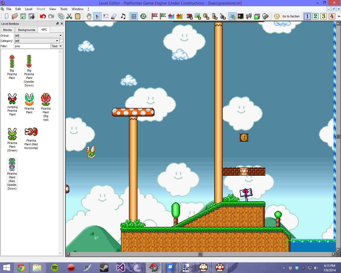Expand the toolbar overflow chevron
341x273 pixels.
pyautogui.click(x=339, y=16)
